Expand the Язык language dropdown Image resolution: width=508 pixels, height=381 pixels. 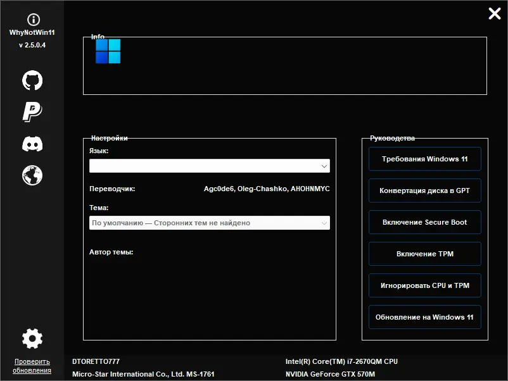click(x=210, y=166)
